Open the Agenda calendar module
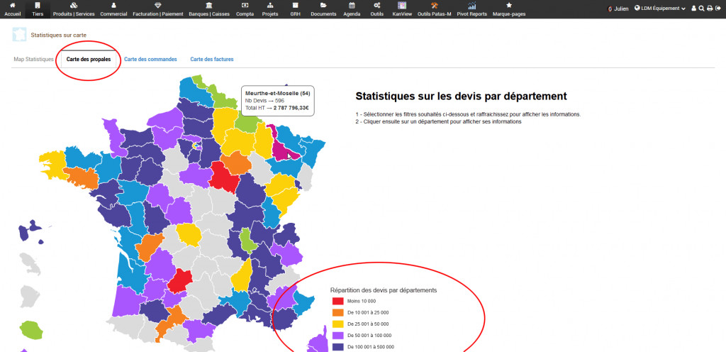 tap(352, 6)
